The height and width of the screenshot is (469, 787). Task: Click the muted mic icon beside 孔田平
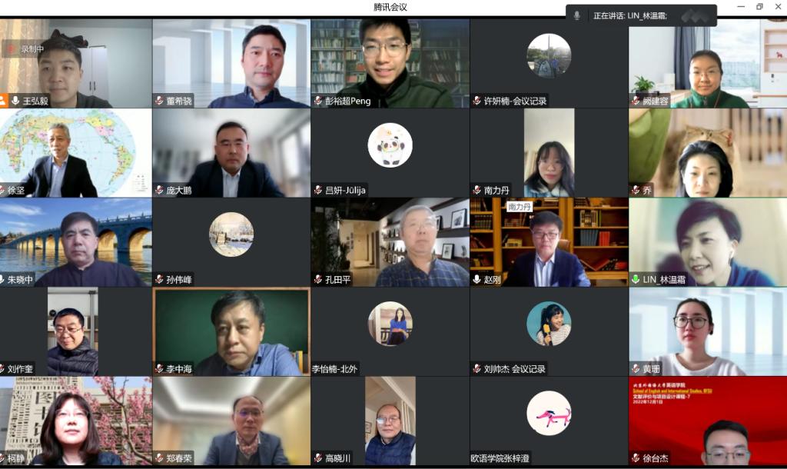click(x=317, y=279)
